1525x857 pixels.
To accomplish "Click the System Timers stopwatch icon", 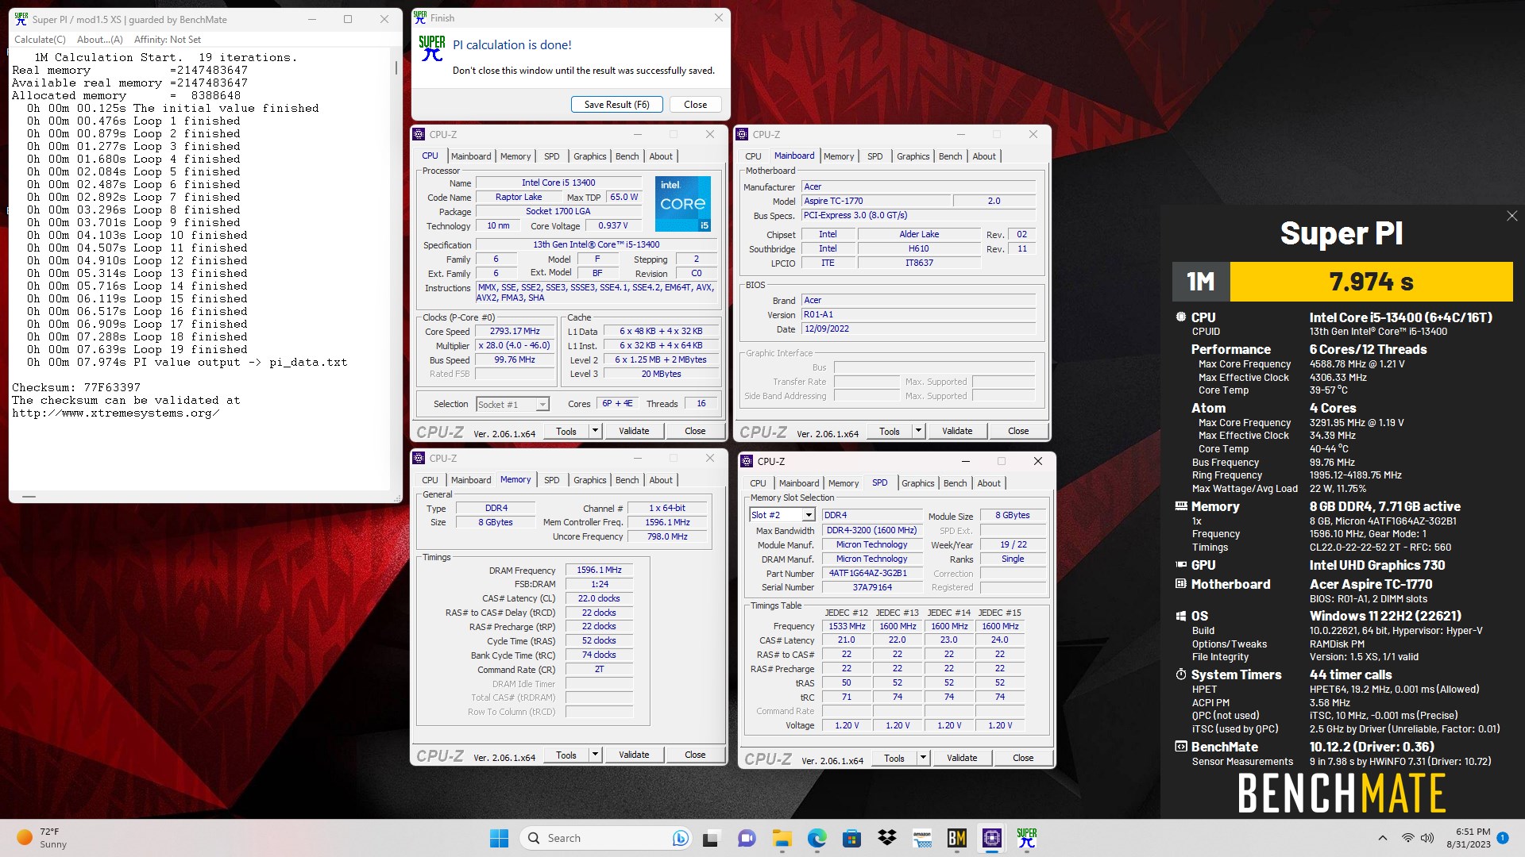I will (x=1181, y=674).
